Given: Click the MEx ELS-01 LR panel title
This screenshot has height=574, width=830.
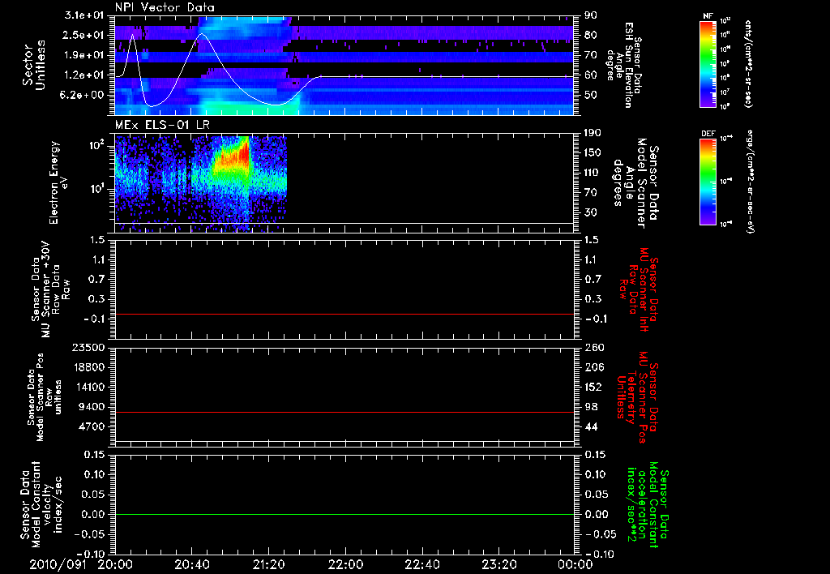Looking at the screenshot, I should click(x=162, y=126).
